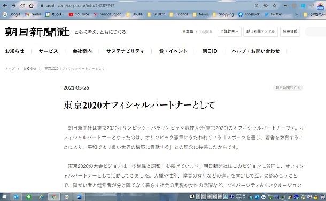Click the address bar URL asahi.com/corporate/info
This screenshot has height=201, width=326.
pyautogui.click(x=81, y=6)
